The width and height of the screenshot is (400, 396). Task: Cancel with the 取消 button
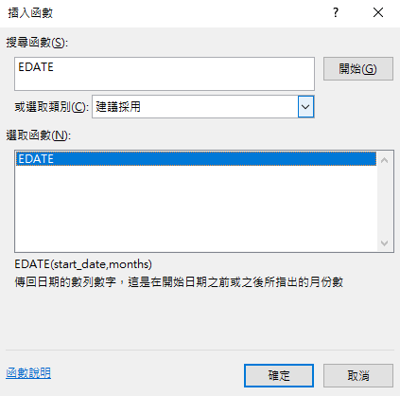tap(358, 375)
